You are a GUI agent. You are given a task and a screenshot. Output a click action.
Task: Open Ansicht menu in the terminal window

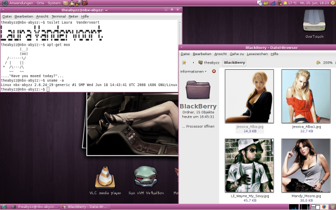pos(42,16)
